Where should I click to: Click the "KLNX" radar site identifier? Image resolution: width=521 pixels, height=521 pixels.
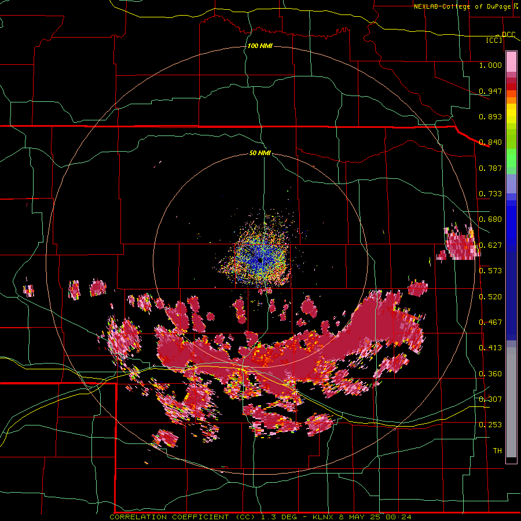click(324, 517)
